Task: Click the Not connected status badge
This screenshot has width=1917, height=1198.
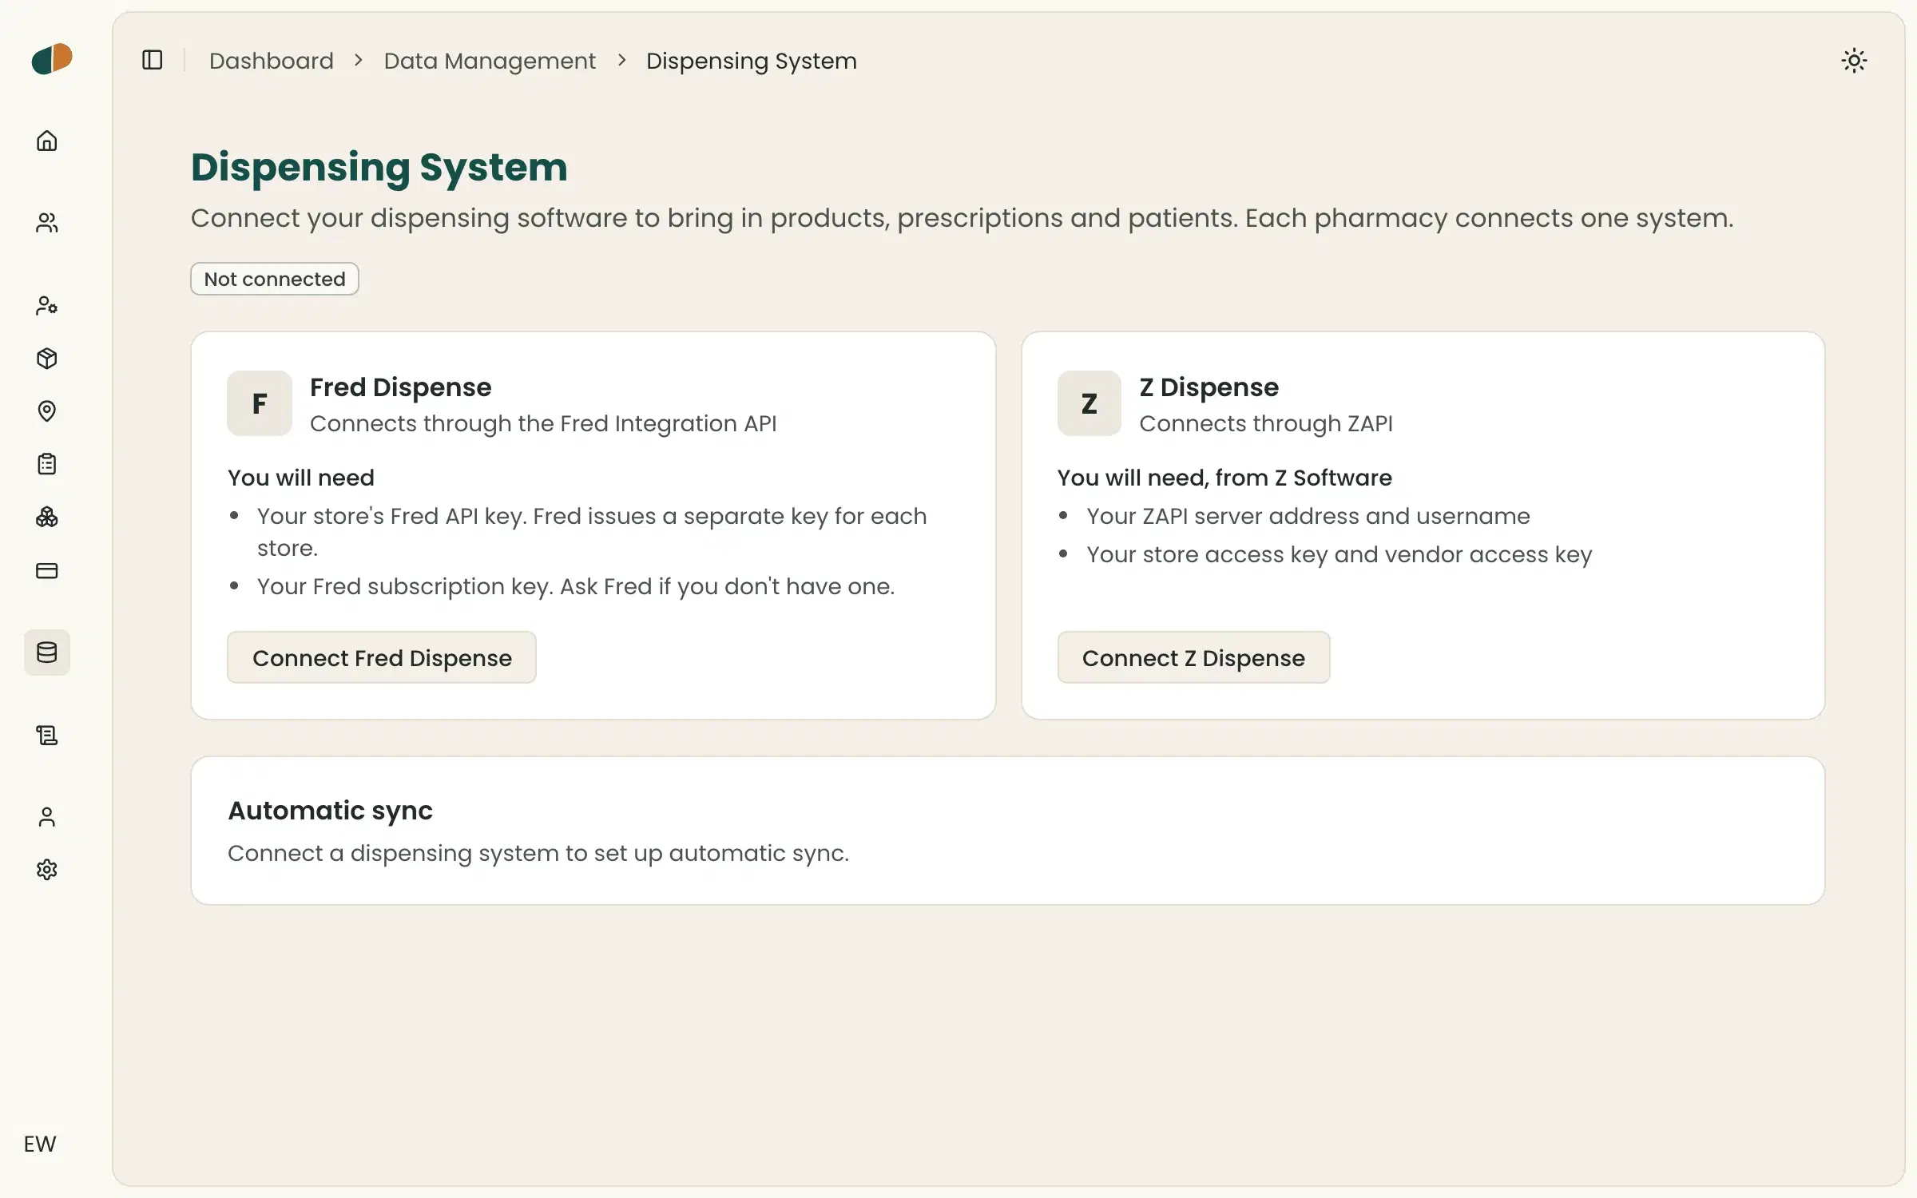Action: pos(275,279)
